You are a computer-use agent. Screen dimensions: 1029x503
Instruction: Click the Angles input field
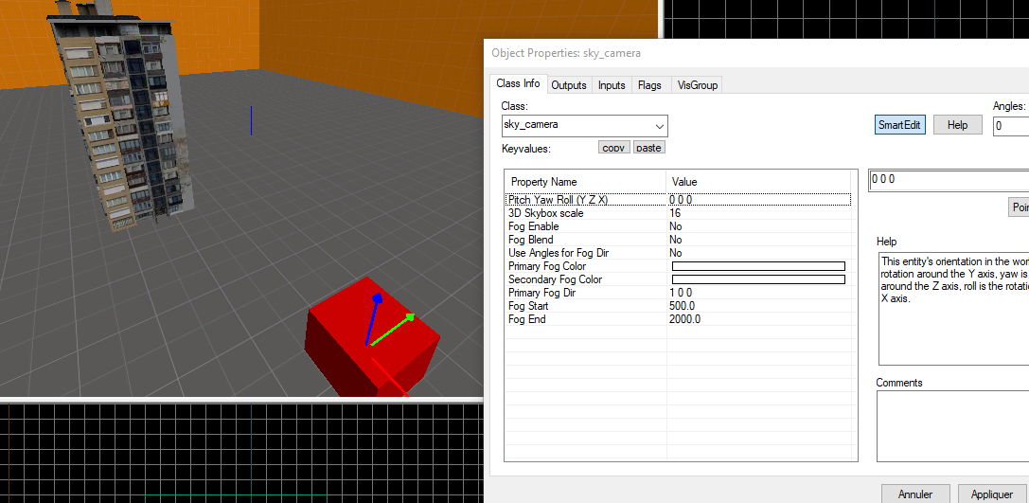click(x=1010, y=126)
